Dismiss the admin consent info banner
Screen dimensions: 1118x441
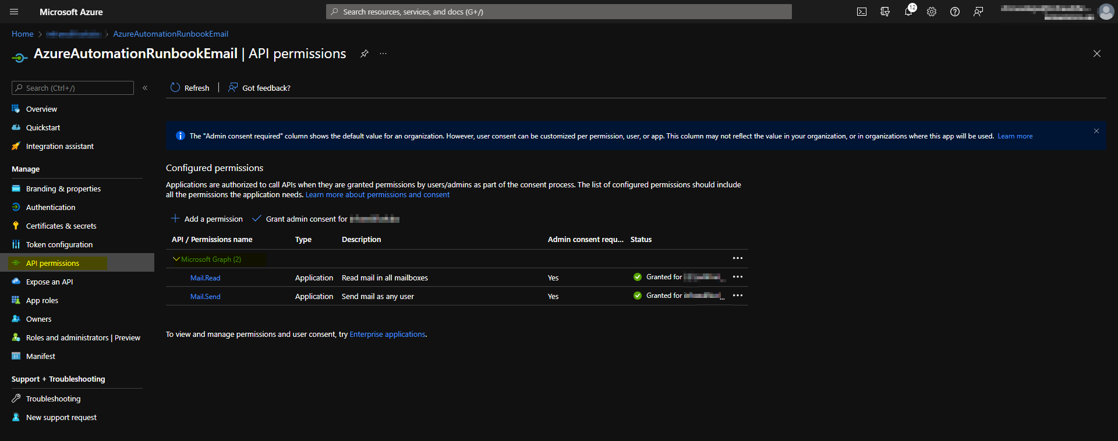click(x=1096, y=131)
